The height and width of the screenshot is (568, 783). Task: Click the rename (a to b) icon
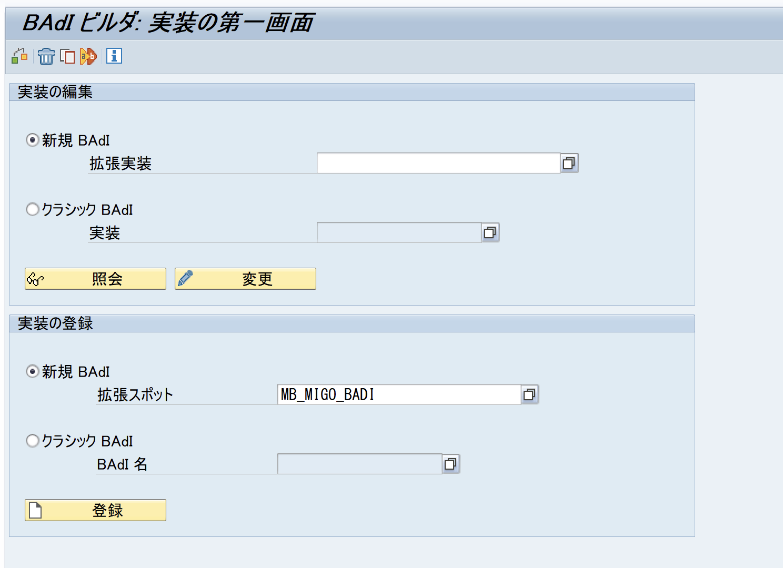point(88,56)
